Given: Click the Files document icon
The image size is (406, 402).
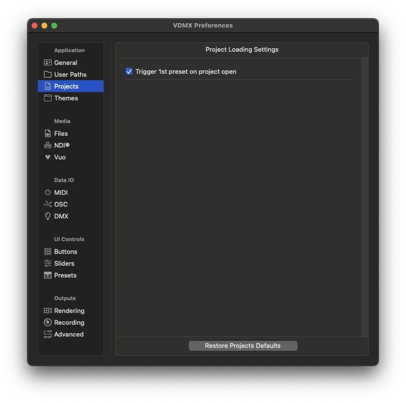Looking at the screenshot, I should [x=48, y=133].
